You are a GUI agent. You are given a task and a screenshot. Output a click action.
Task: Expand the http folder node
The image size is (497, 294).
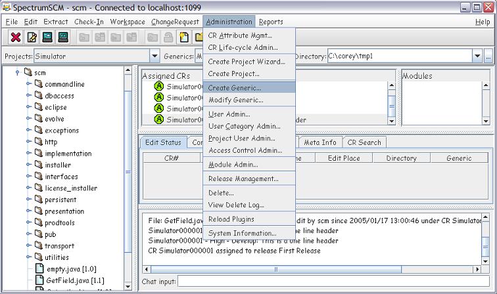click(x=28, y=142)
